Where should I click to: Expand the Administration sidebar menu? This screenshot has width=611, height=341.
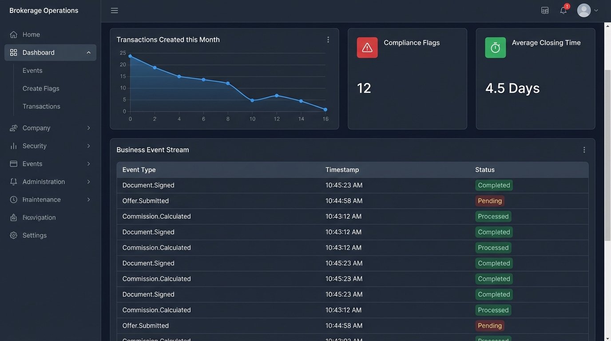click(x=88, y=182)
